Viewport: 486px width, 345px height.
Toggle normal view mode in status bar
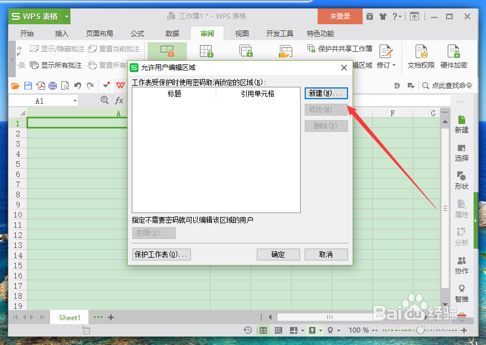point(262,330)
